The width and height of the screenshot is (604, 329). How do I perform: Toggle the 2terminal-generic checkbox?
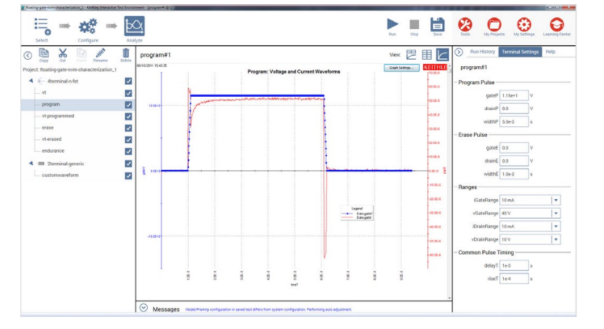point(128,164)
